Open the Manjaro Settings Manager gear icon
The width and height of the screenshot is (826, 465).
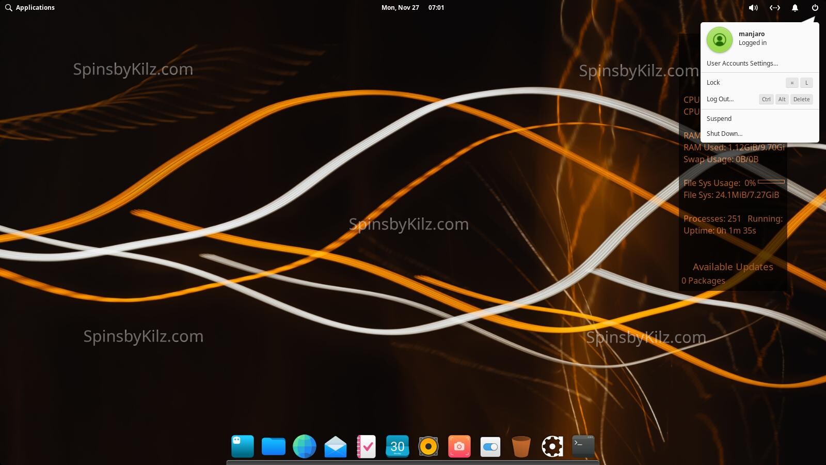point(552,446)
